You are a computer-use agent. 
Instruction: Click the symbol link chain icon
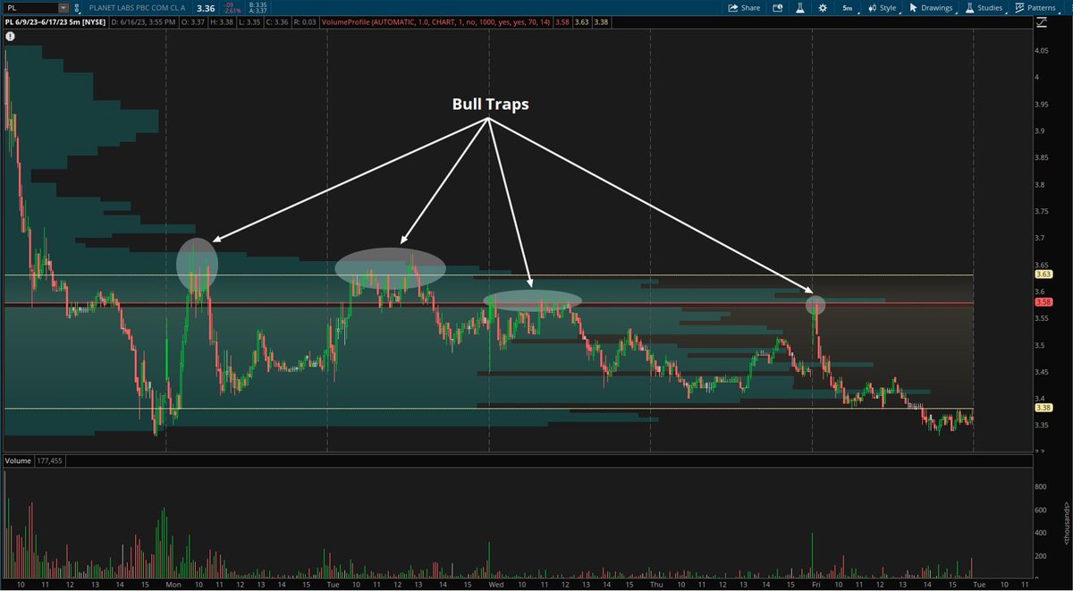(78, 7)
